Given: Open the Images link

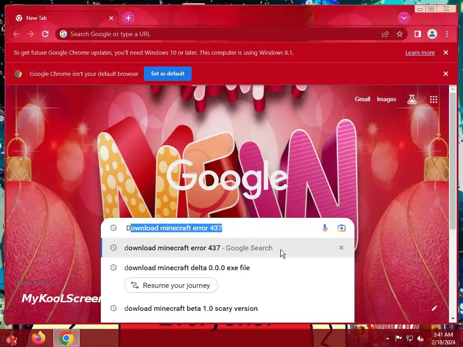Looking at the screenshot, I should coord(386,99).
